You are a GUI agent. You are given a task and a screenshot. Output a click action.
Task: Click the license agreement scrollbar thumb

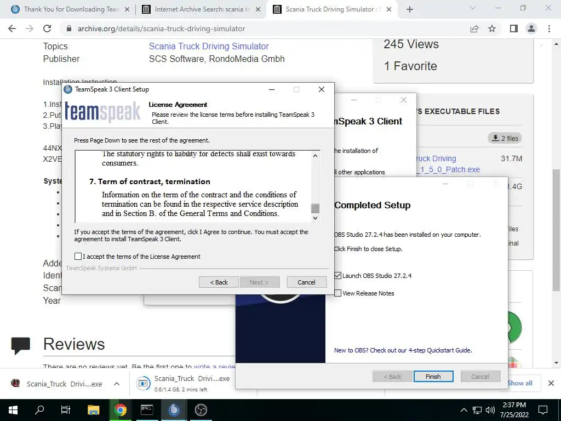[315, 208]
